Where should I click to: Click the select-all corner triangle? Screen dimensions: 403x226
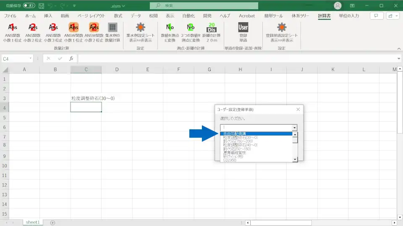(5, 69)
